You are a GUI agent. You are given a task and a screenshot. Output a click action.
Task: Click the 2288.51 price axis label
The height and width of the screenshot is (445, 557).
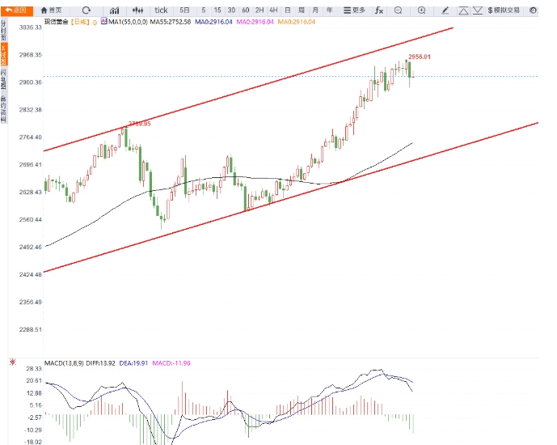(x=30, y=329)
